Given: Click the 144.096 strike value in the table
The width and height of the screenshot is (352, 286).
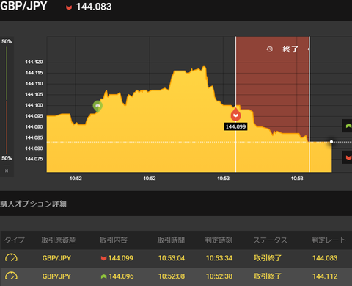Looking at the screenshot, I should [x=121, y=276].
